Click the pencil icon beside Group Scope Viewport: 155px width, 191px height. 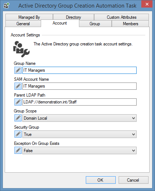[x=18, y=118]
